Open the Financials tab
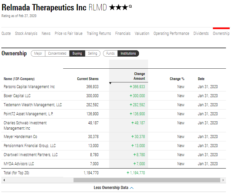Screen dimensions: 231x195 pyautogui.click(x=123, y=34)
